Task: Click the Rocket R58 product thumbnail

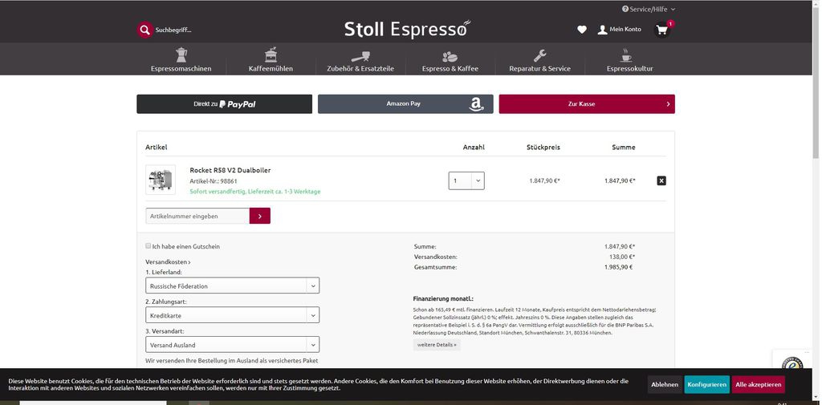Action: tap(161, 180)
